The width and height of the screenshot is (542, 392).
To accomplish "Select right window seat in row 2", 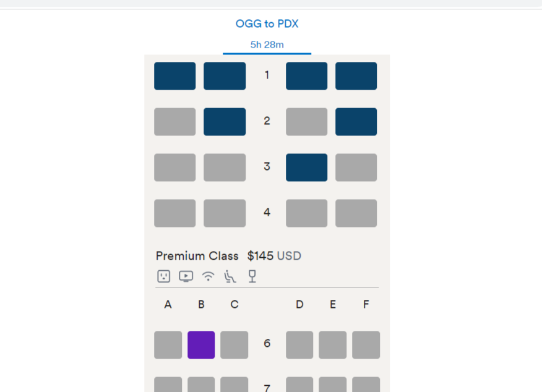I will (x=356, y=122).
